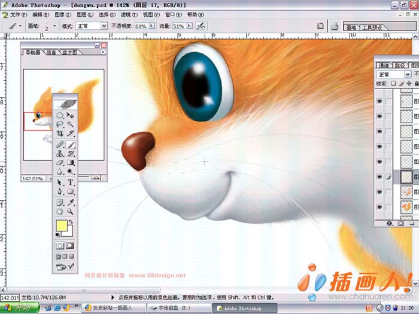
Task: Switch to the 路径 (Paths) tab
Action: click(x=399, y=65)
